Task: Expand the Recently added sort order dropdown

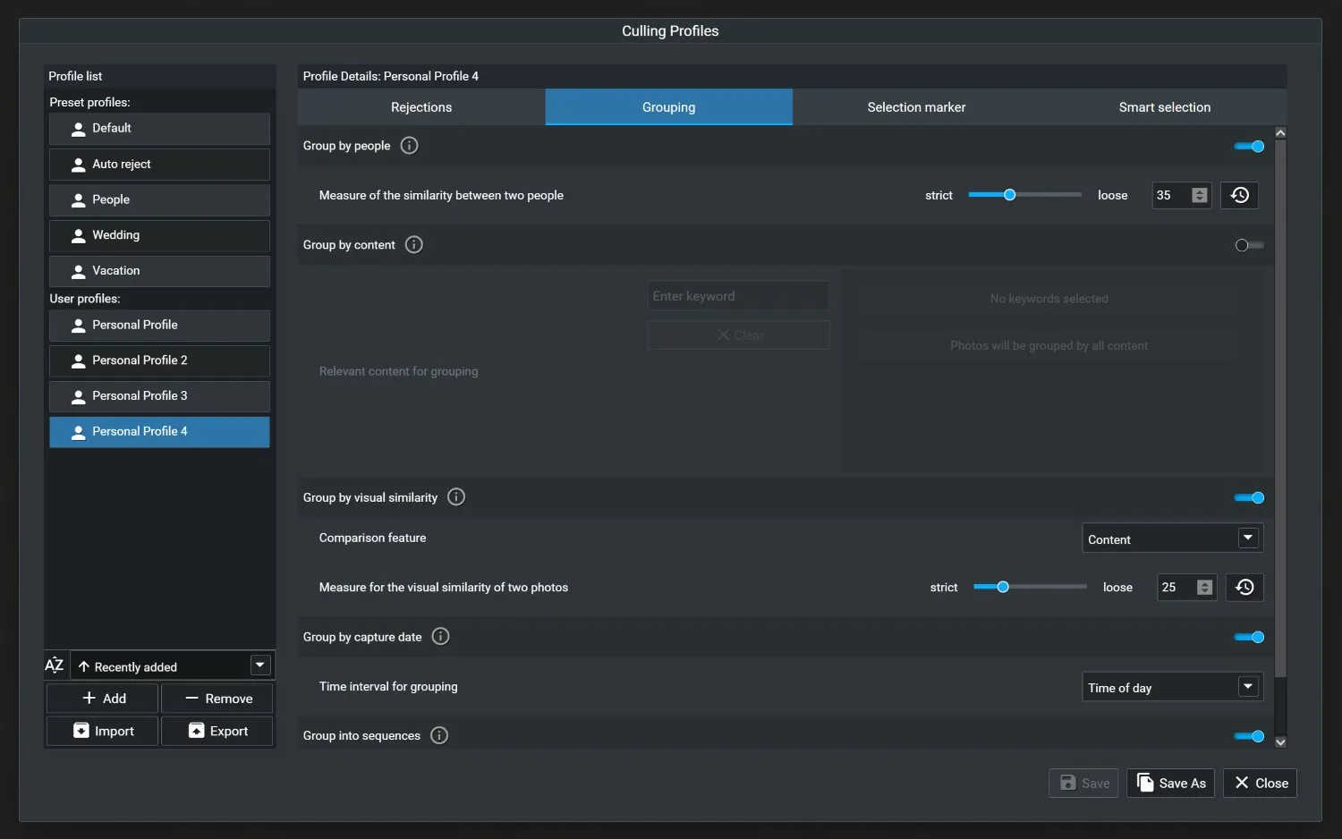Action: [x=259, y=665]
